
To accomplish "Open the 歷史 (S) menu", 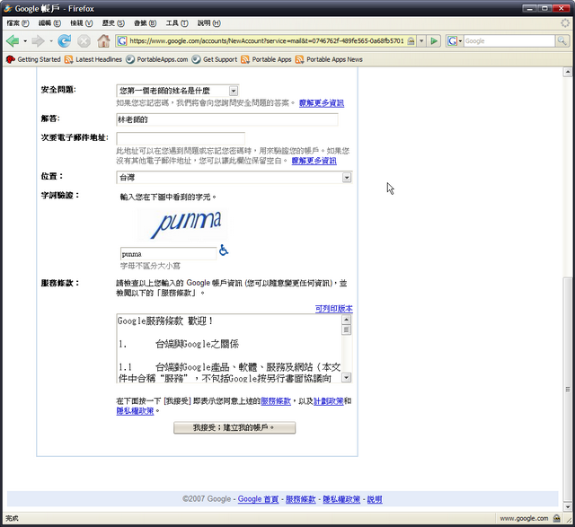I will (x=113, y=23).
